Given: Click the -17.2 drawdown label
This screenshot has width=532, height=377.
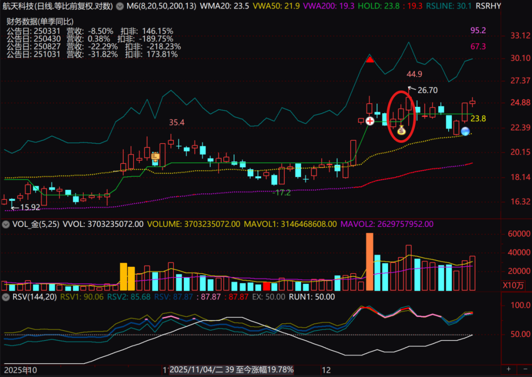Looking at the screenshot, I should [x=282, y=192].
